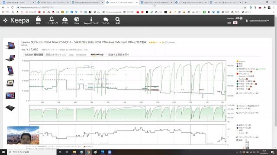Click the ここに入力して検索 taskbar search box
Viewport: 277px width, 155px height.
click(x=32, y=152)
